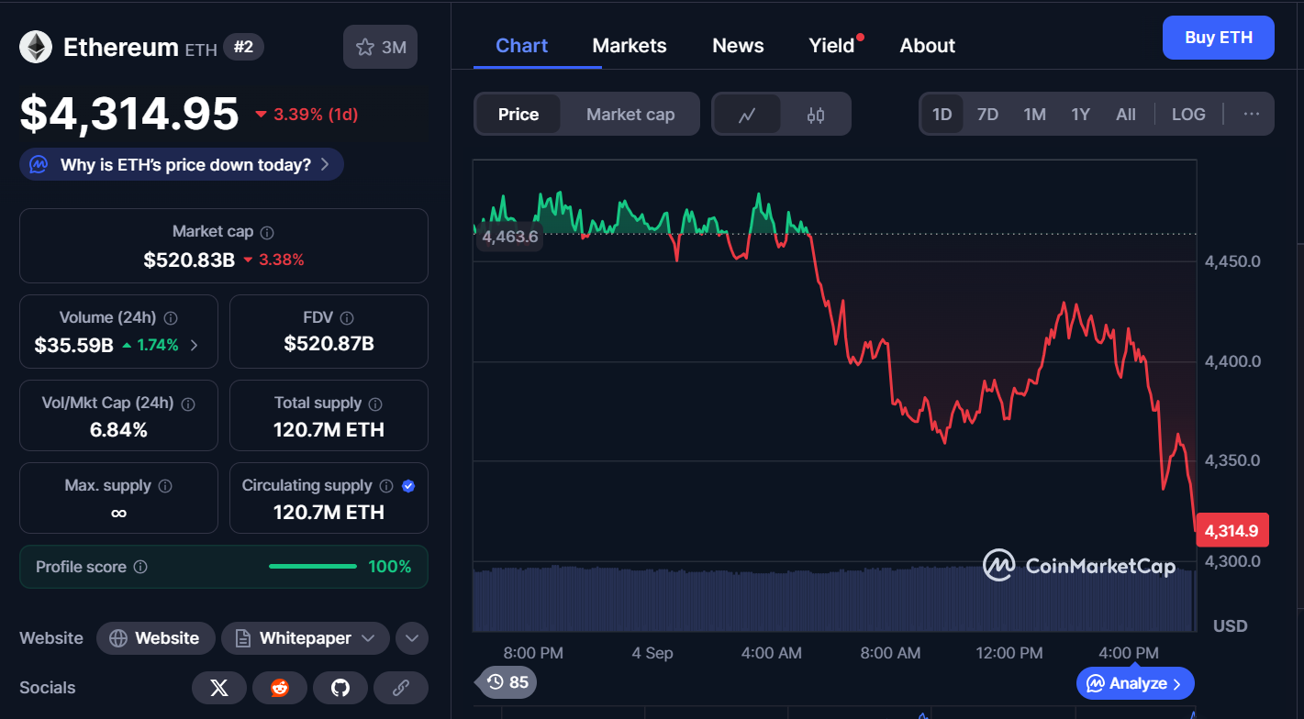Viewport: 1304px width, 719px height.
Task: Open 'Why is ETH's price down today?'
Action: click(182, 165)
